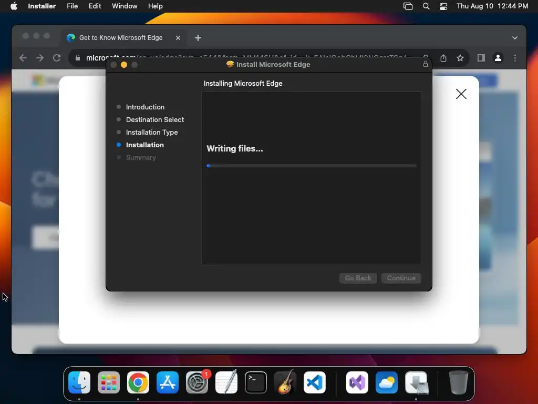Click the Writing files status text
Image resolution: width=538 pixels, height=404 pixels.
pos(235,149)
